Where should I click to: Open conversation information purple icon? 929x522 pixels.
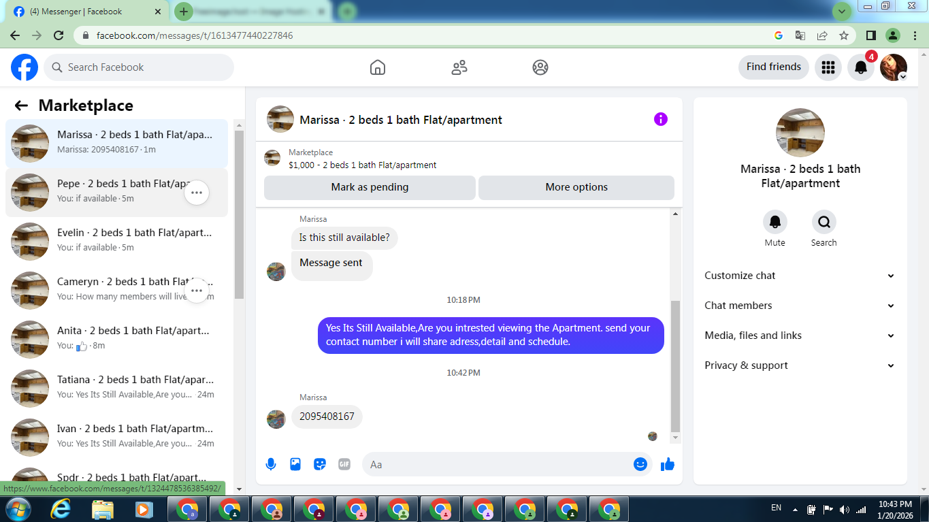pos(661,119)
